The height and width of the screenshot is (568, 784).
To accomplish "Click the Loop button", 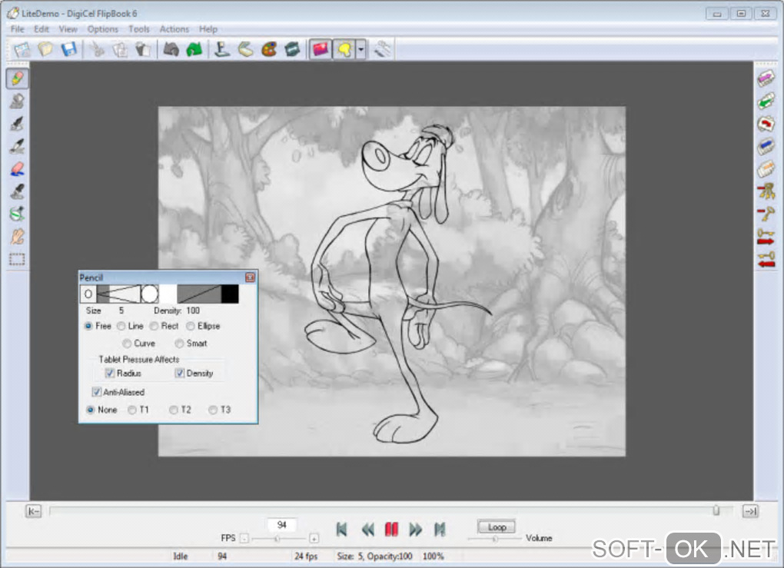I will [x=497, y=527].
